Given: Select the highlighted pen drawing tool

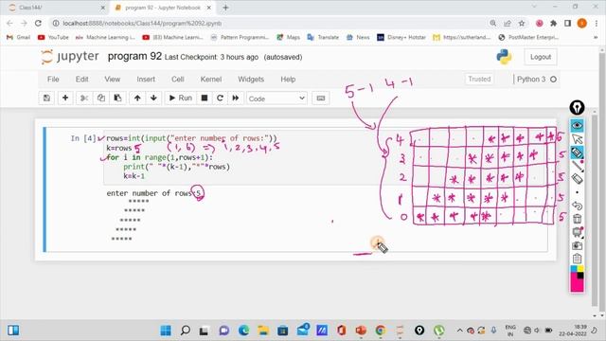Looking at the screenshot, I should [x=577, y=153].
